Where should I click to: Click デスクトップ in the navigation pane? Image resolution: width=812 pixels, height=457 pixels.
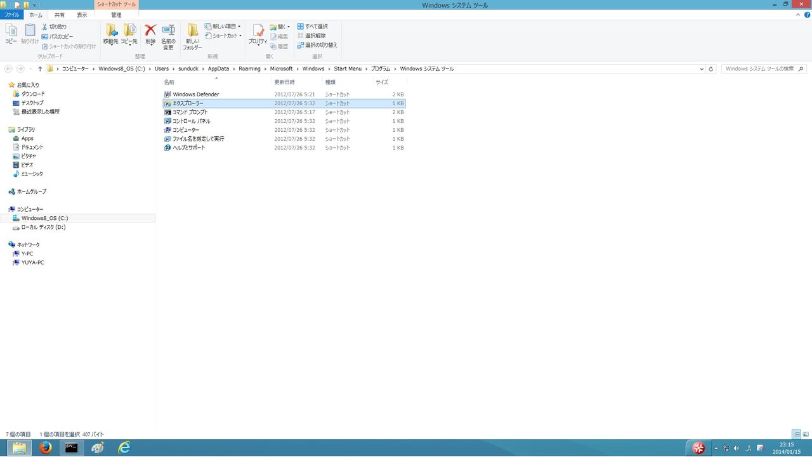32,103
